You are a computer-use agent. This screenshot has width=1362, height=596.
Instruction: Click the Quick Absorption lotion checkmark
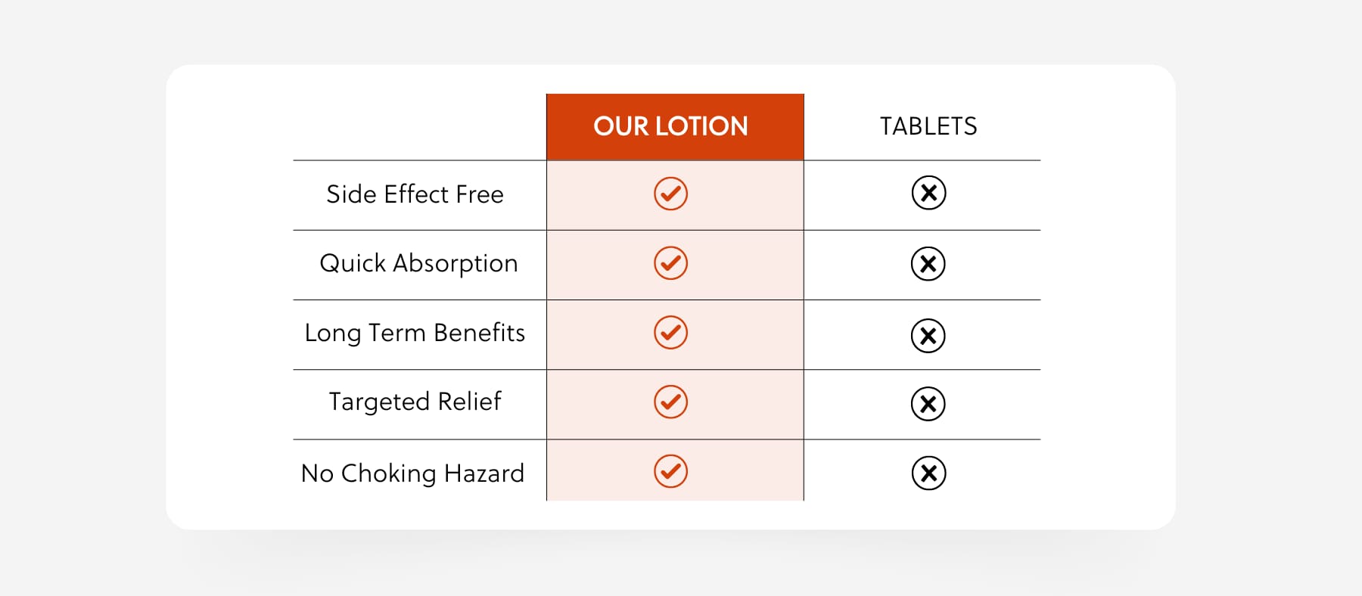[670, 263]
